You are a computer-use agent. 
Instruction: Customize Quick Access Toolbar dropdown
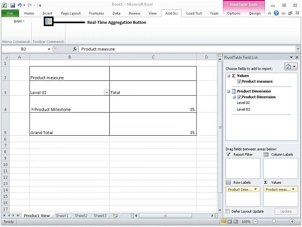pos(40,6)
